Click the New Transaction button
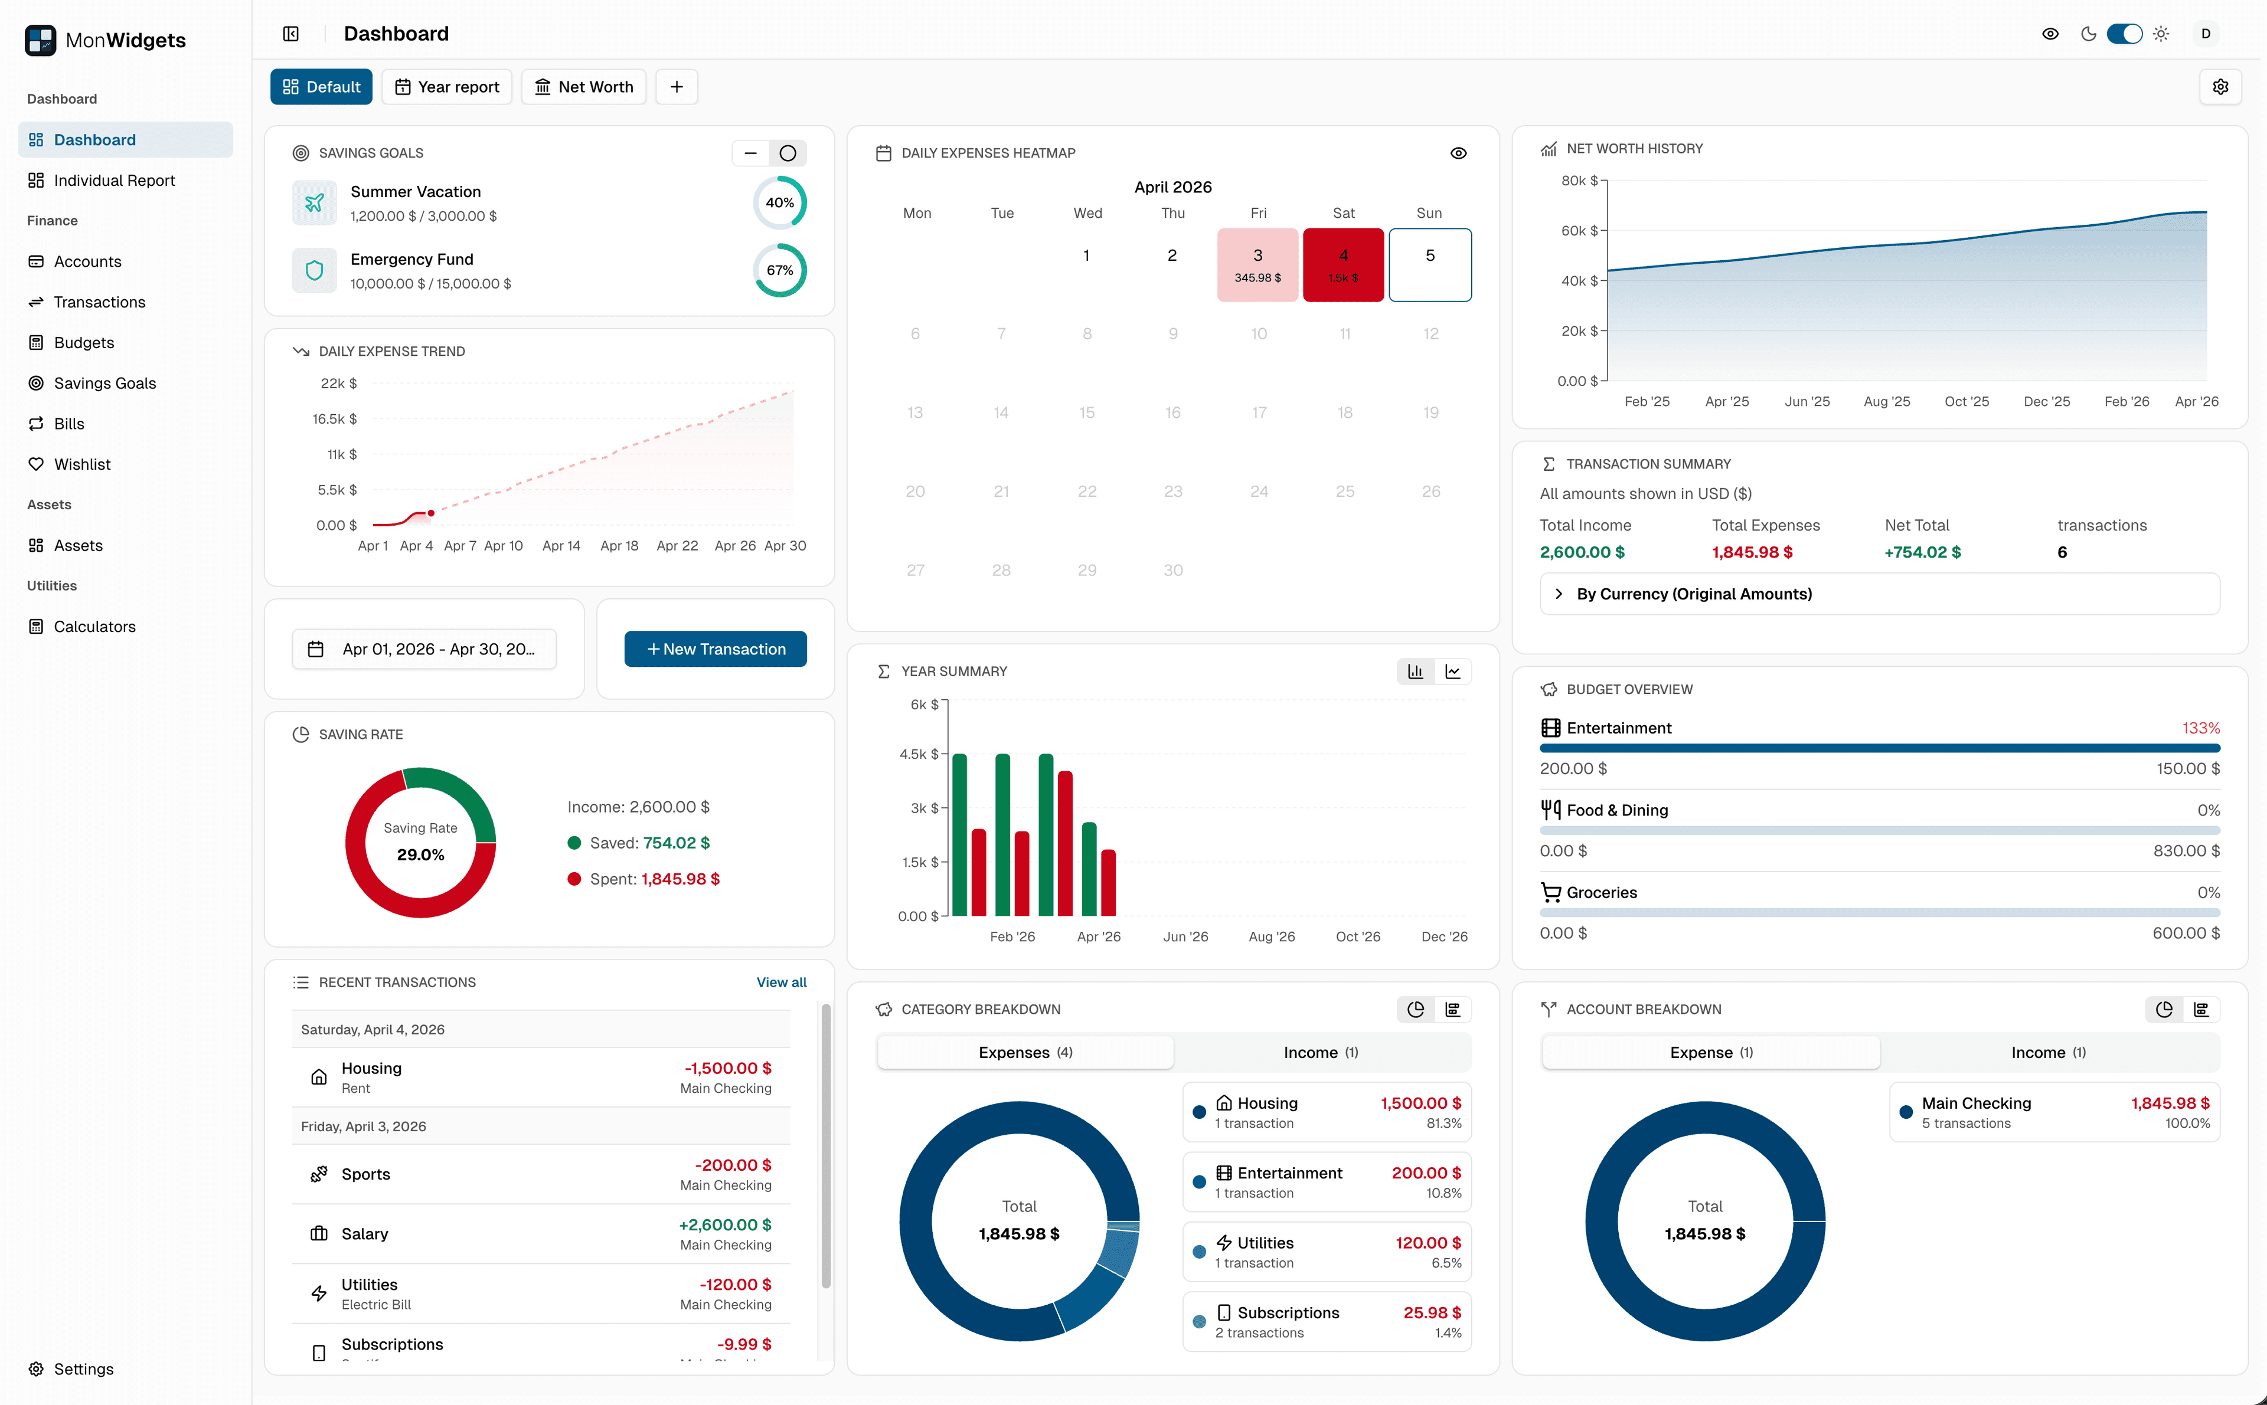 click(x=715, y=649)
